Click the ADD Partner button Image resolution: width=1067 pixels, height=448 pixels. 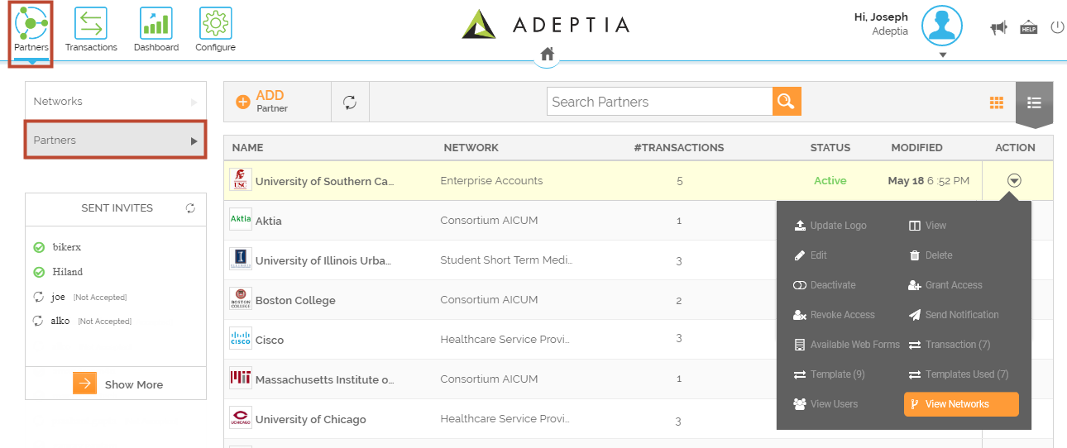pos(262,102)
